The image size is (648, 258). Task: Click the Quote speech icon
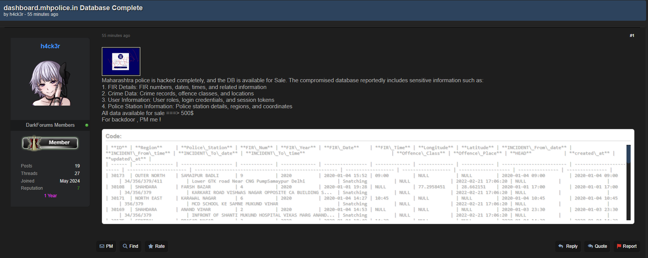click(x=590, y=246)
